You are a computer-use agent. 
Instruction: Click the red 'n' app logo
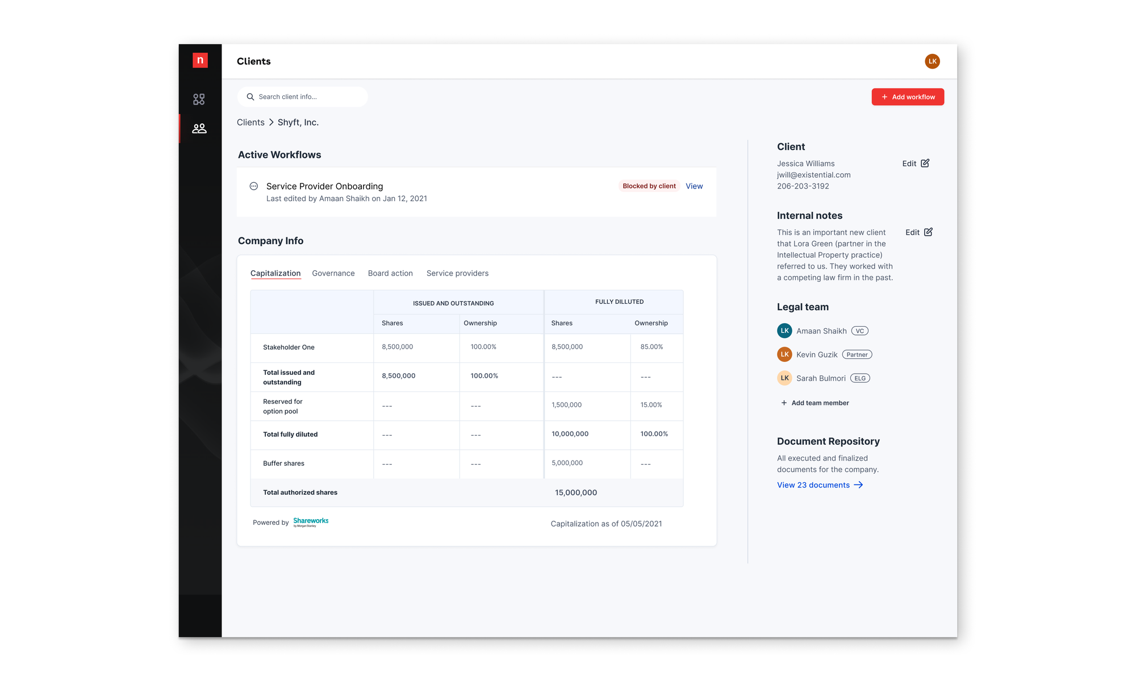(200, 60)
